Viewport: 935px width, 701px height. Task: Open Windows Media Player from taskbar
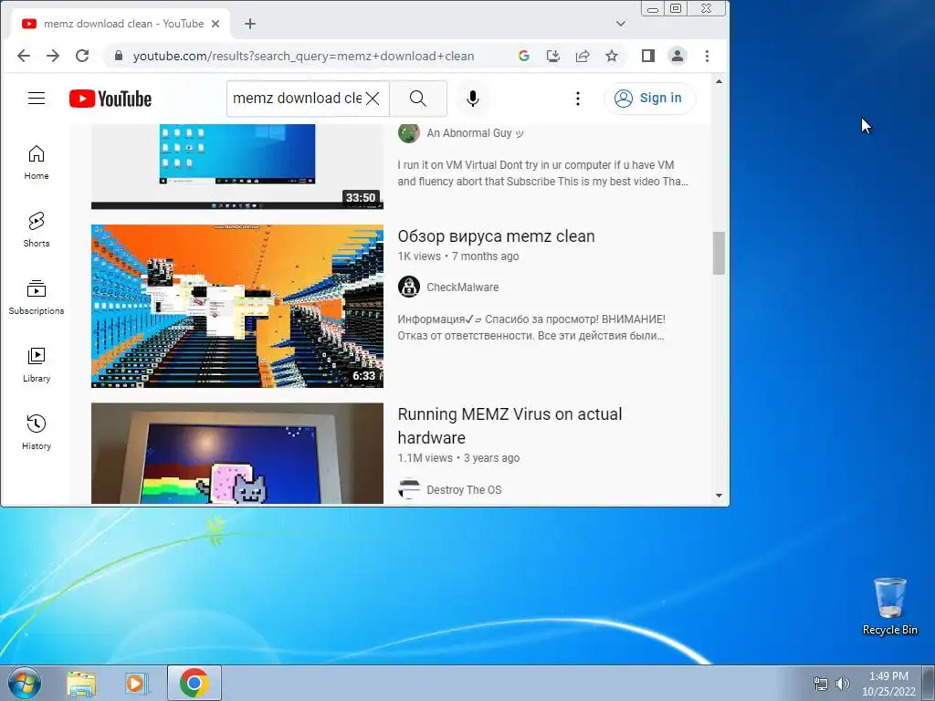(137, 683)
